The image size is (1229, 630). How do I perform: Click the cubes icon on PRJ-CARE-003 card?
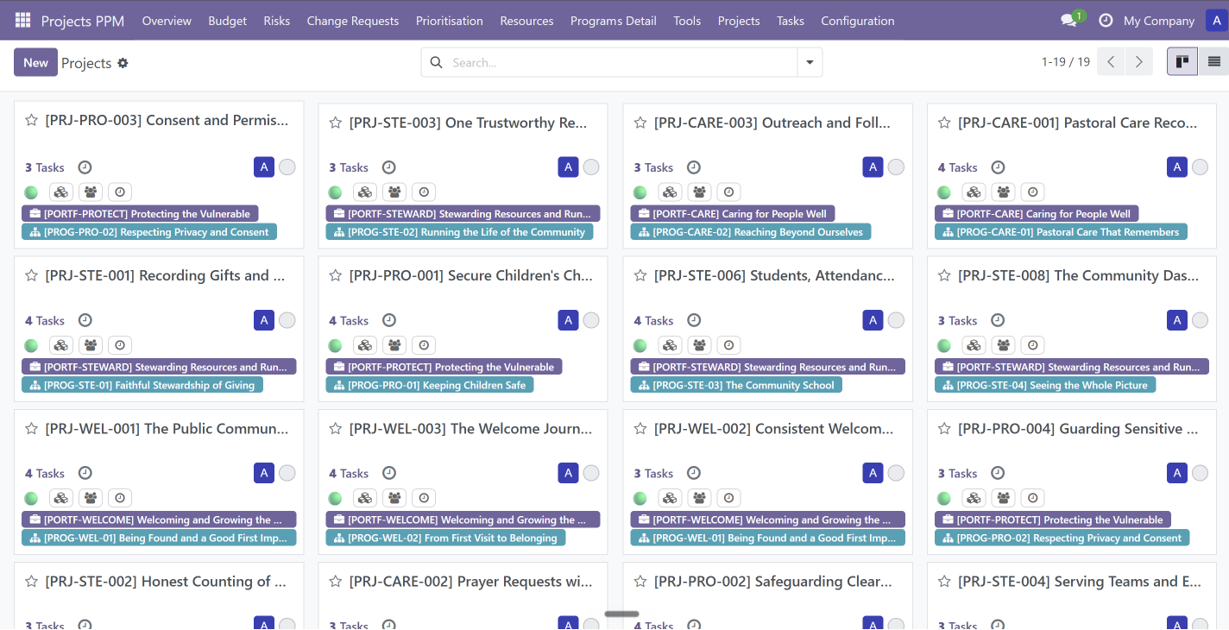tap(670, 192)
